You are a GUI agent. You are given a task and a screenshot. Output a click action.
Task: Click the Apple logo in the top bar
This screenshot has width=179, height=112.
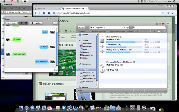coord(5,1)
